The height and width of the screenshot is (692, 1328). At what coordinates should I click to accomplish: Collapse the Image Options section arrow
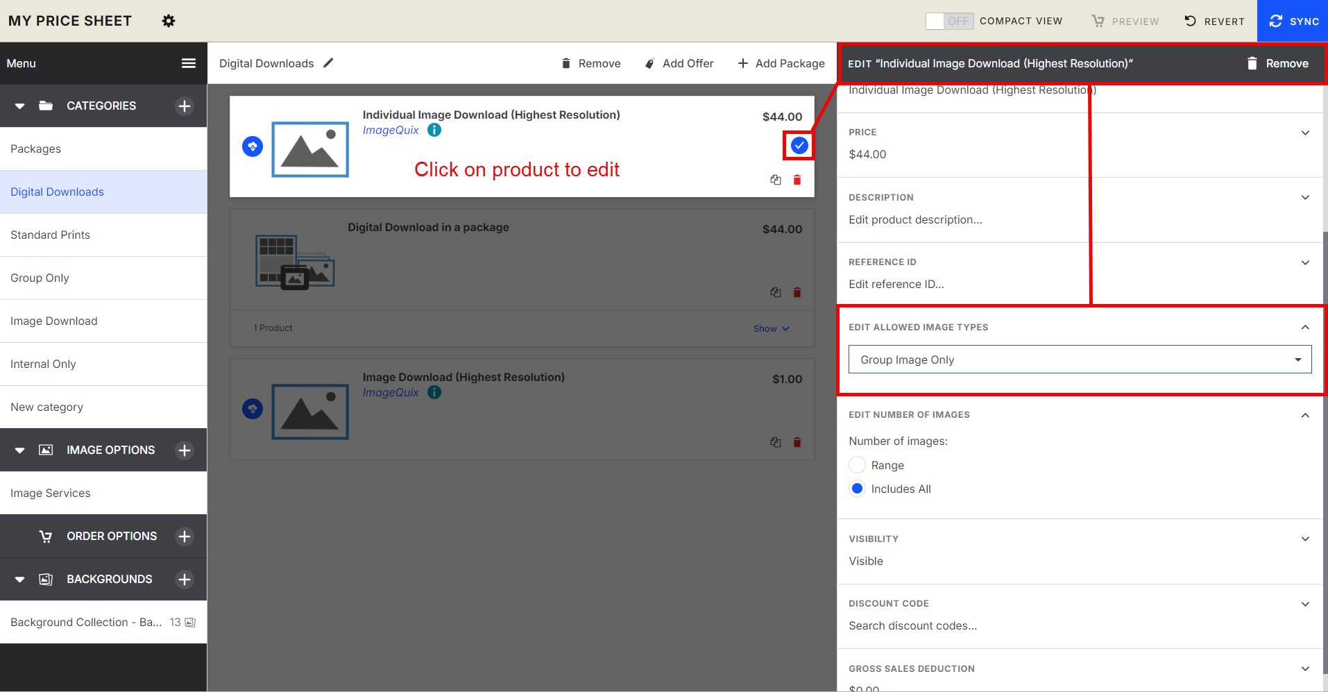[x=19, y=450]
